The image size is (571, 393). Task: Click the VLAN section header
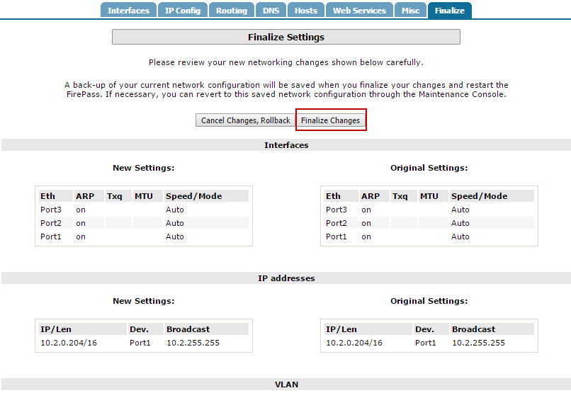click(285, 385)
